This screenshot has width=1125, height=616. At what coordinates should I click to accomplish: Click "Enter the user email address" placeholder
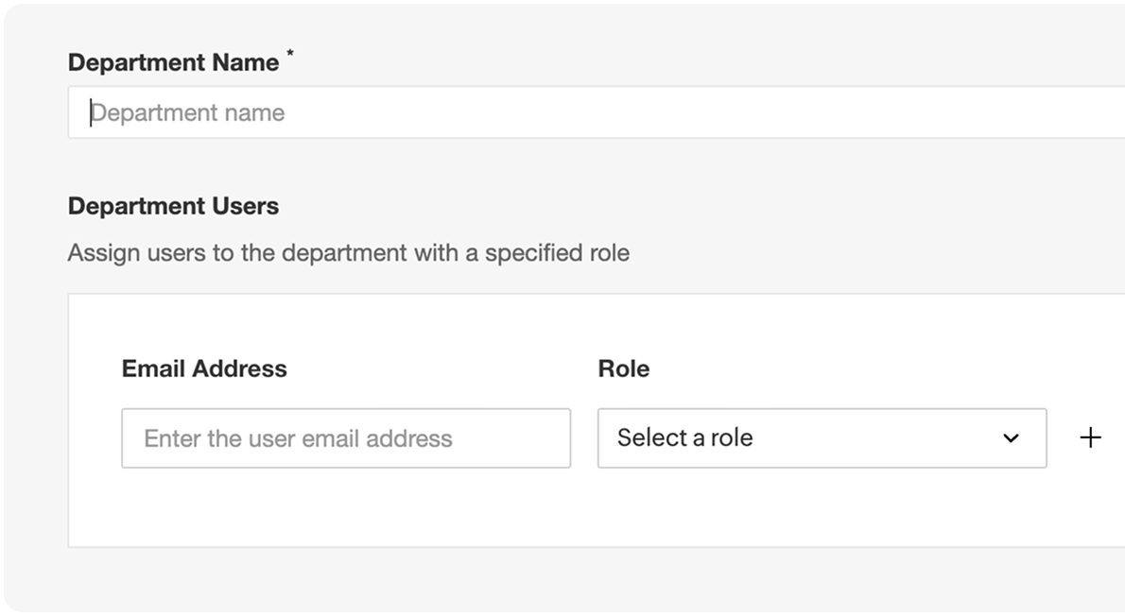[298, 438]
